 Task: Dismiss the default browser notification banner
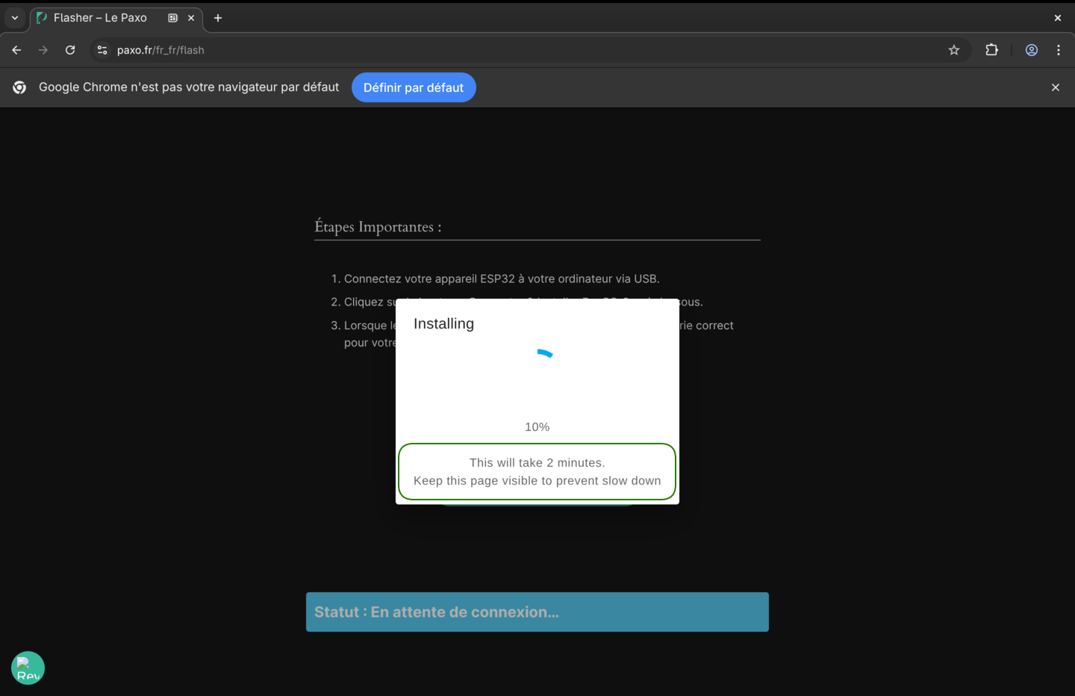pos(1056,87)
